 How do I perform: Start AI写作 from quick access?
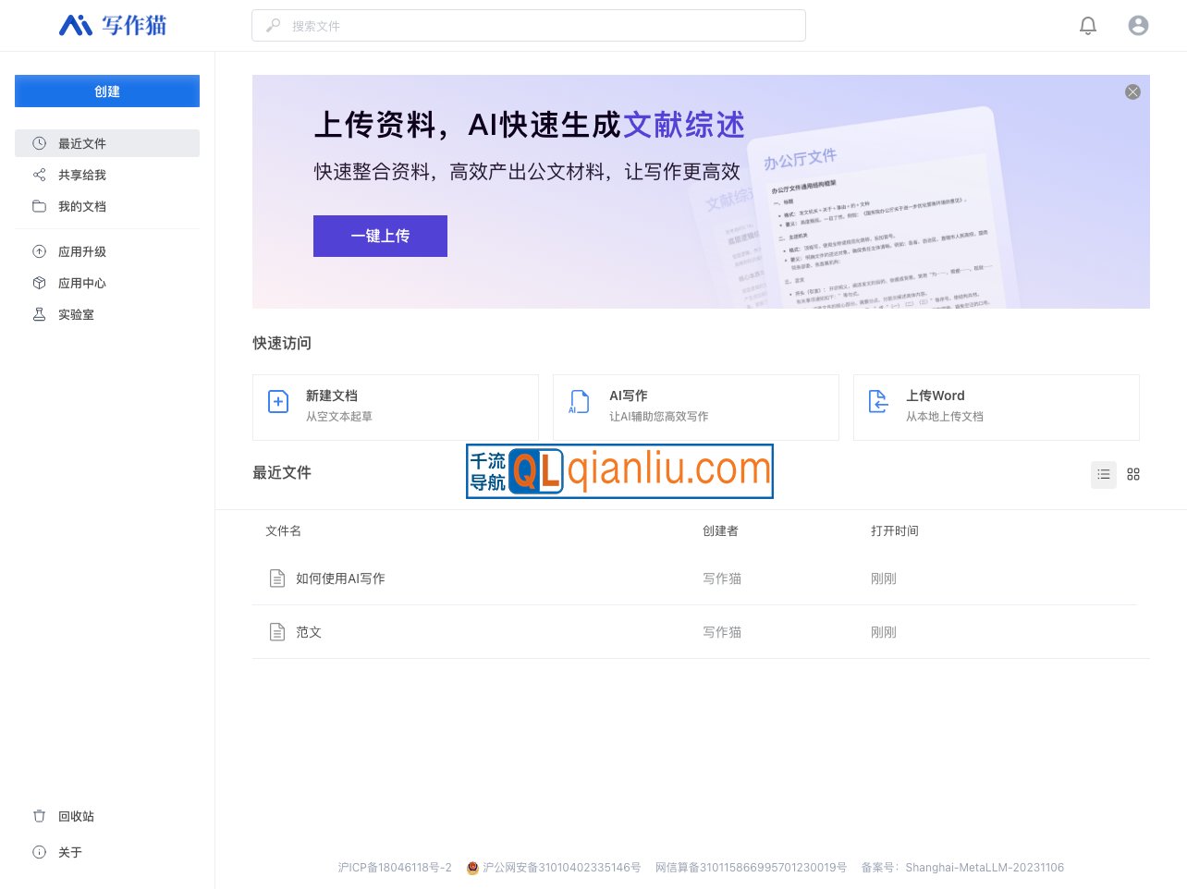pos(695,407)
